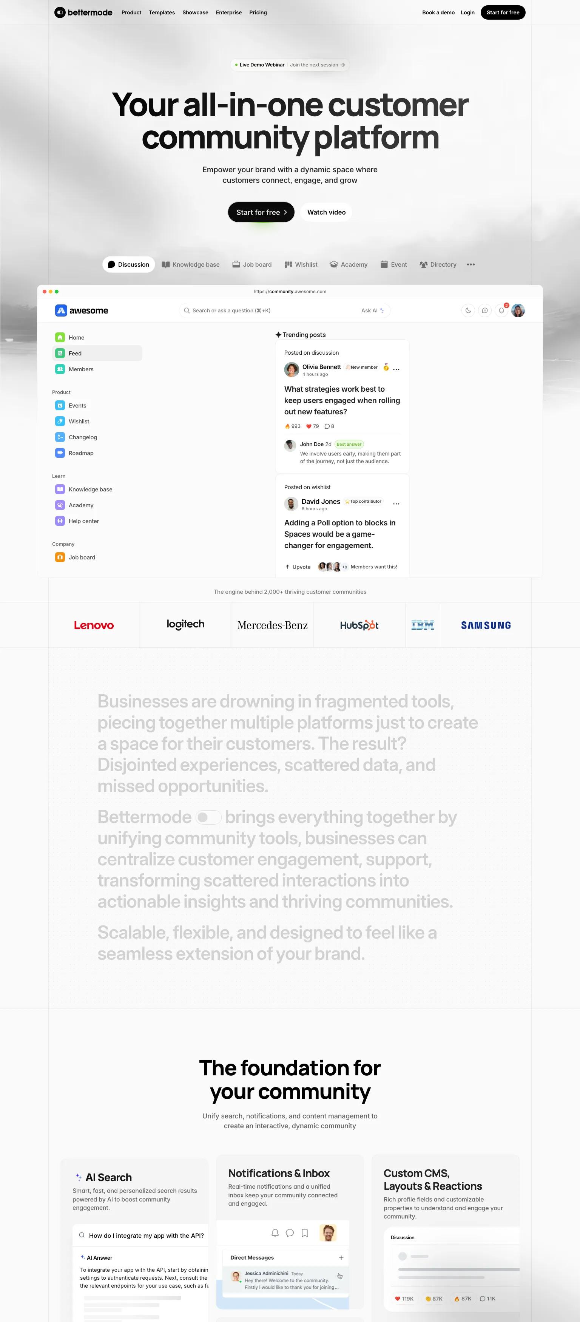This screenshot has height=1322, width=580.
Task: Select Feed in the community sidebar
Action: click(x=75, y=353)
